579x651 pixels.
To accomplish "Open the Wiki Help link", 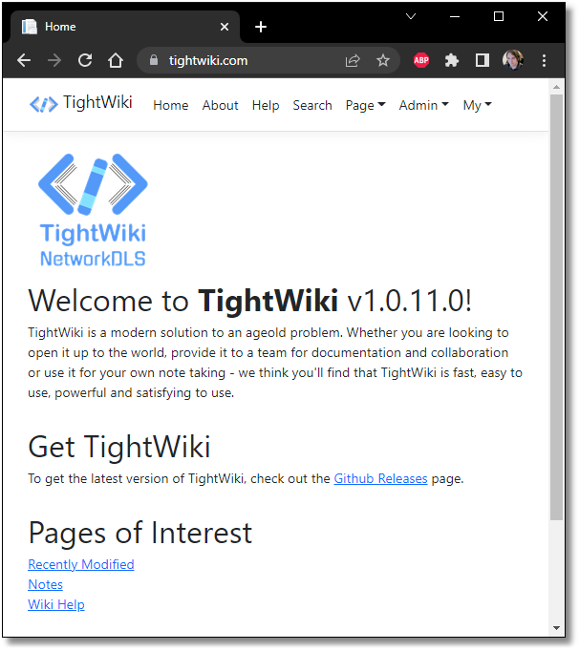I will click(x=56, y=604).
